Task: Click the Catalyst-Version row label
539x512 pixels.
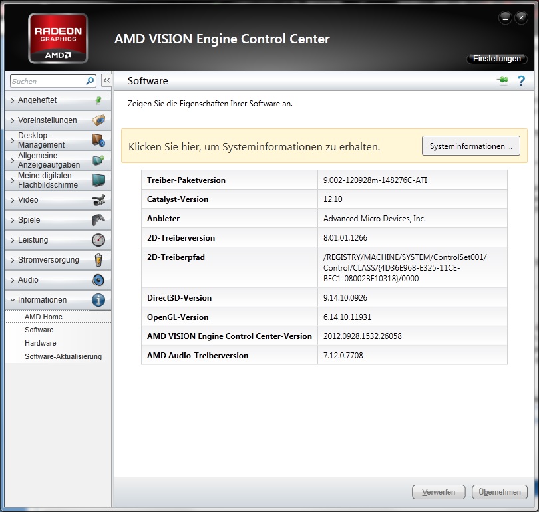Action: click(178, 199)
